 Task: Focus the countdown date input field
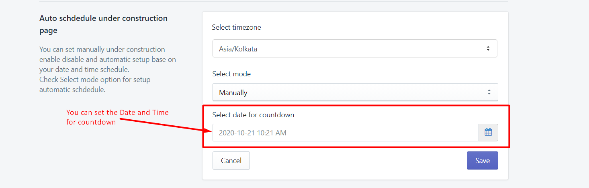[x=346, y=132]
